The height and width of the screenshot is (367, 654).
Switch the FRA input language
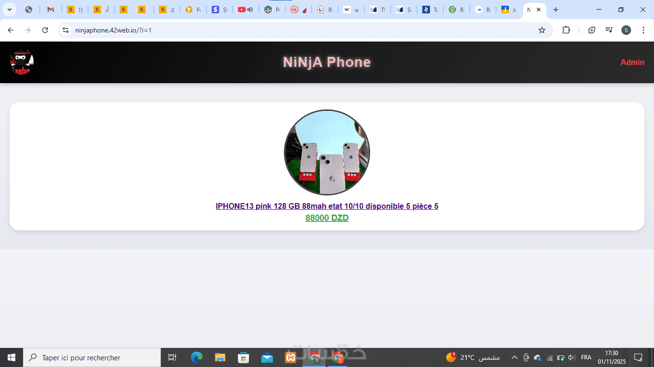click(x=586, y=357)
